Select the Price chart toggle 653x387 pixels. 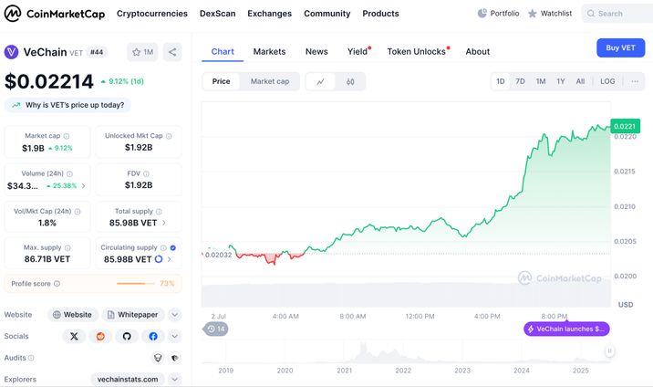[221, 81]
